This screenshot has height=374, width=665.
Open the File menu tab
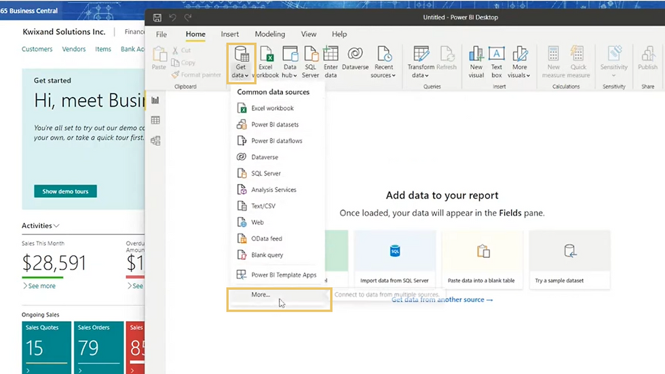pyautogui.click(x=161, y=35)
